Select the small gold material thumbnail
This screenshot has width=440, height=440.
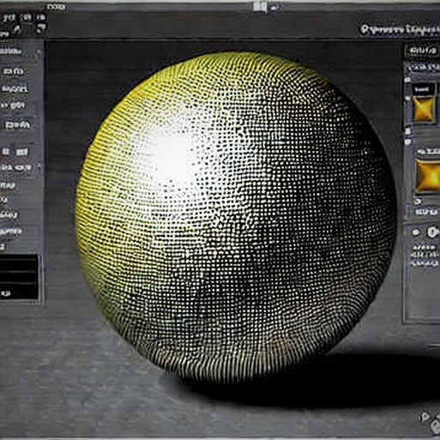424,109
